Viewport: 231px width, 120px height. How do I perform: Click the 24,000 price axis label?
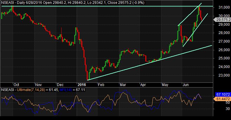(x=224, y=67)
